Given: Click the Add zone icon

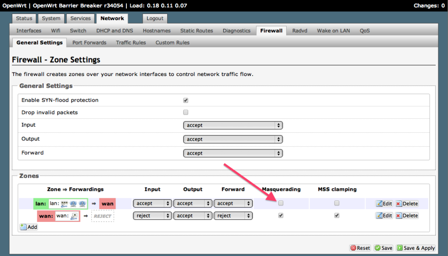Looking at the screenshot, I should pyautogui.click(x=23, y=227).
